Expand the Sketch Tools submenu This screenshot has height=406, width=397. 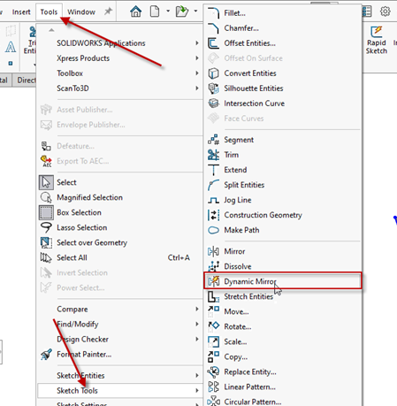pyautogui.click(x=119, y=390)
